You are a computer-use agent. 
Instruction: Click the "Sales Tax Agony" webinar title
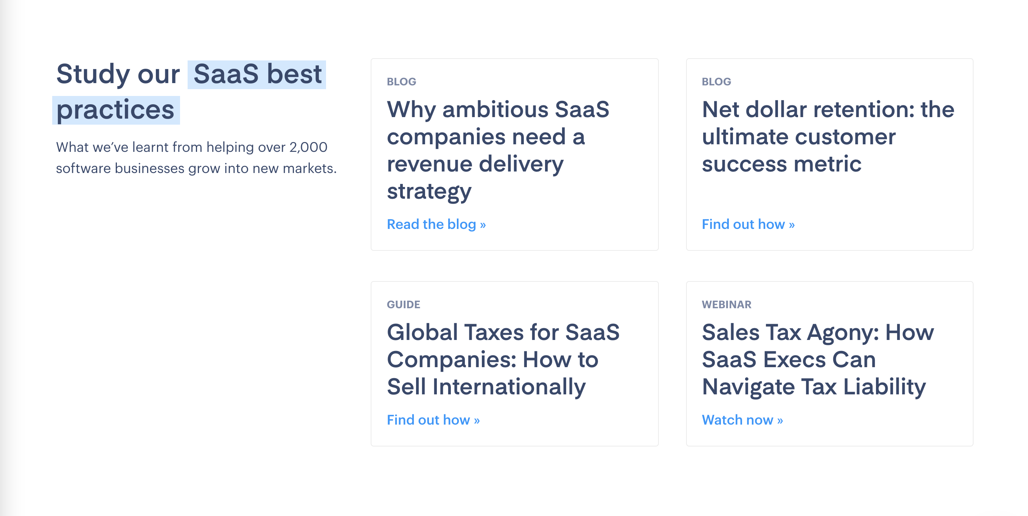(817, 359)
